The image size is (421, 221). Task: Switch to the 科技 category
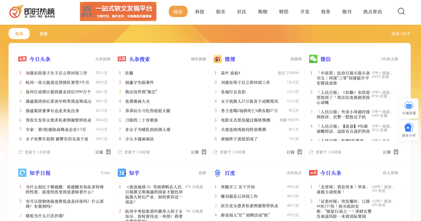(200, 12)
